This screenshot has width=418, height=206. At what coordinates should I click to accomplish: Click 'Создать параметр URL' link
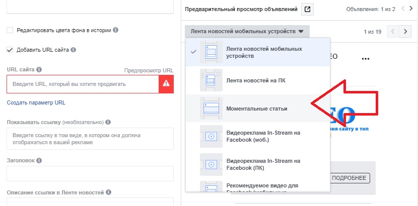[x=36, y=102]
